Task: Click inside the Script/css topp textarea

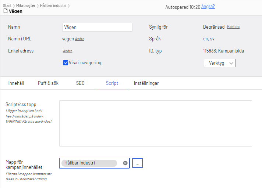Action: click(155, 123)
